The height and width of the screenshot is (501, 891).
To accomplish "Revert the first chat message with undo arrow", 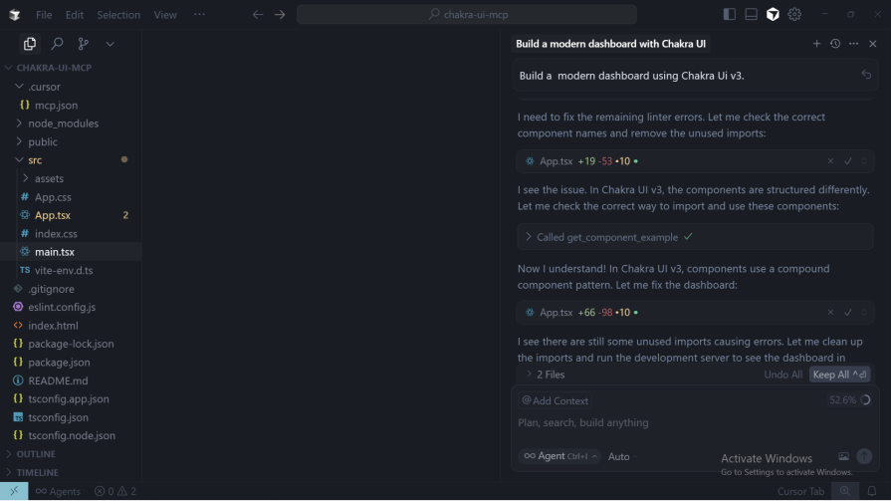I will [x=865, y=76].
